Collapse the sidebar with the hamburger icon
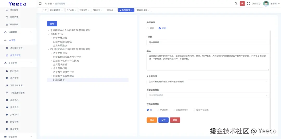 40,4
